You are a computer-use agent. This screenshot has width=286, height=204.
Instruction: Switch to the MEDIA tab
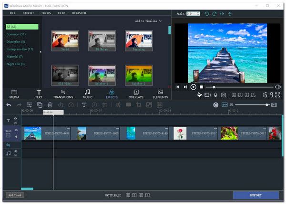14,94
